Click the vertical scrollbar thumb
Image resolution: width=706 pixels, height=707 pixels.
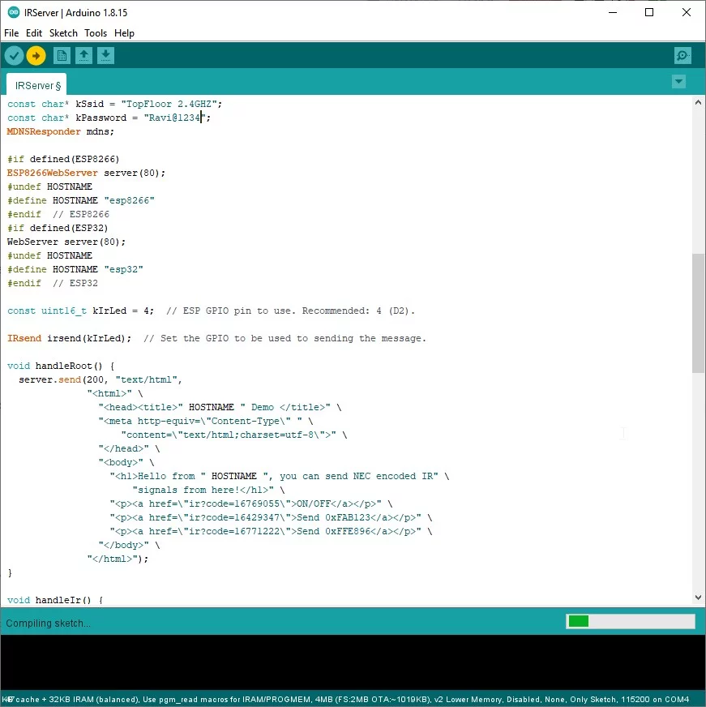[698, 314]
